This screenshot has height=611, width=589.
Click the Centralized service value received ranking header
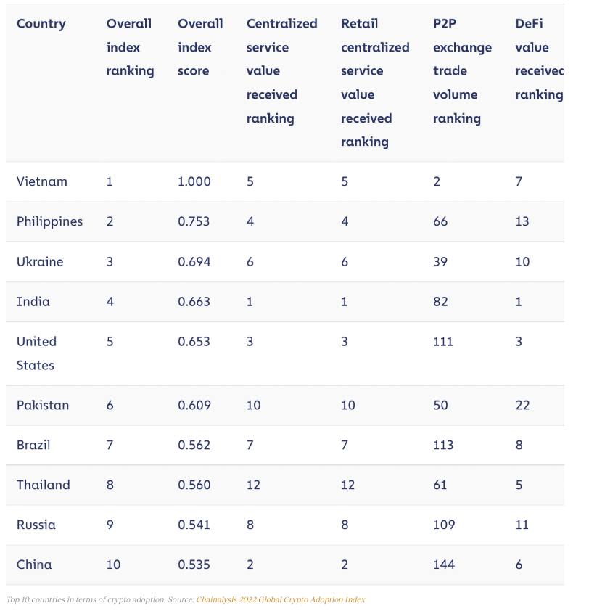click(x=281, y=70)
